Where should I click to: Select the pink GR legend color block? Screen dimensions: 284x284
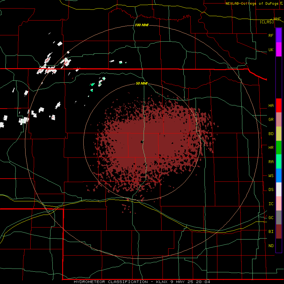click(279, 120)
